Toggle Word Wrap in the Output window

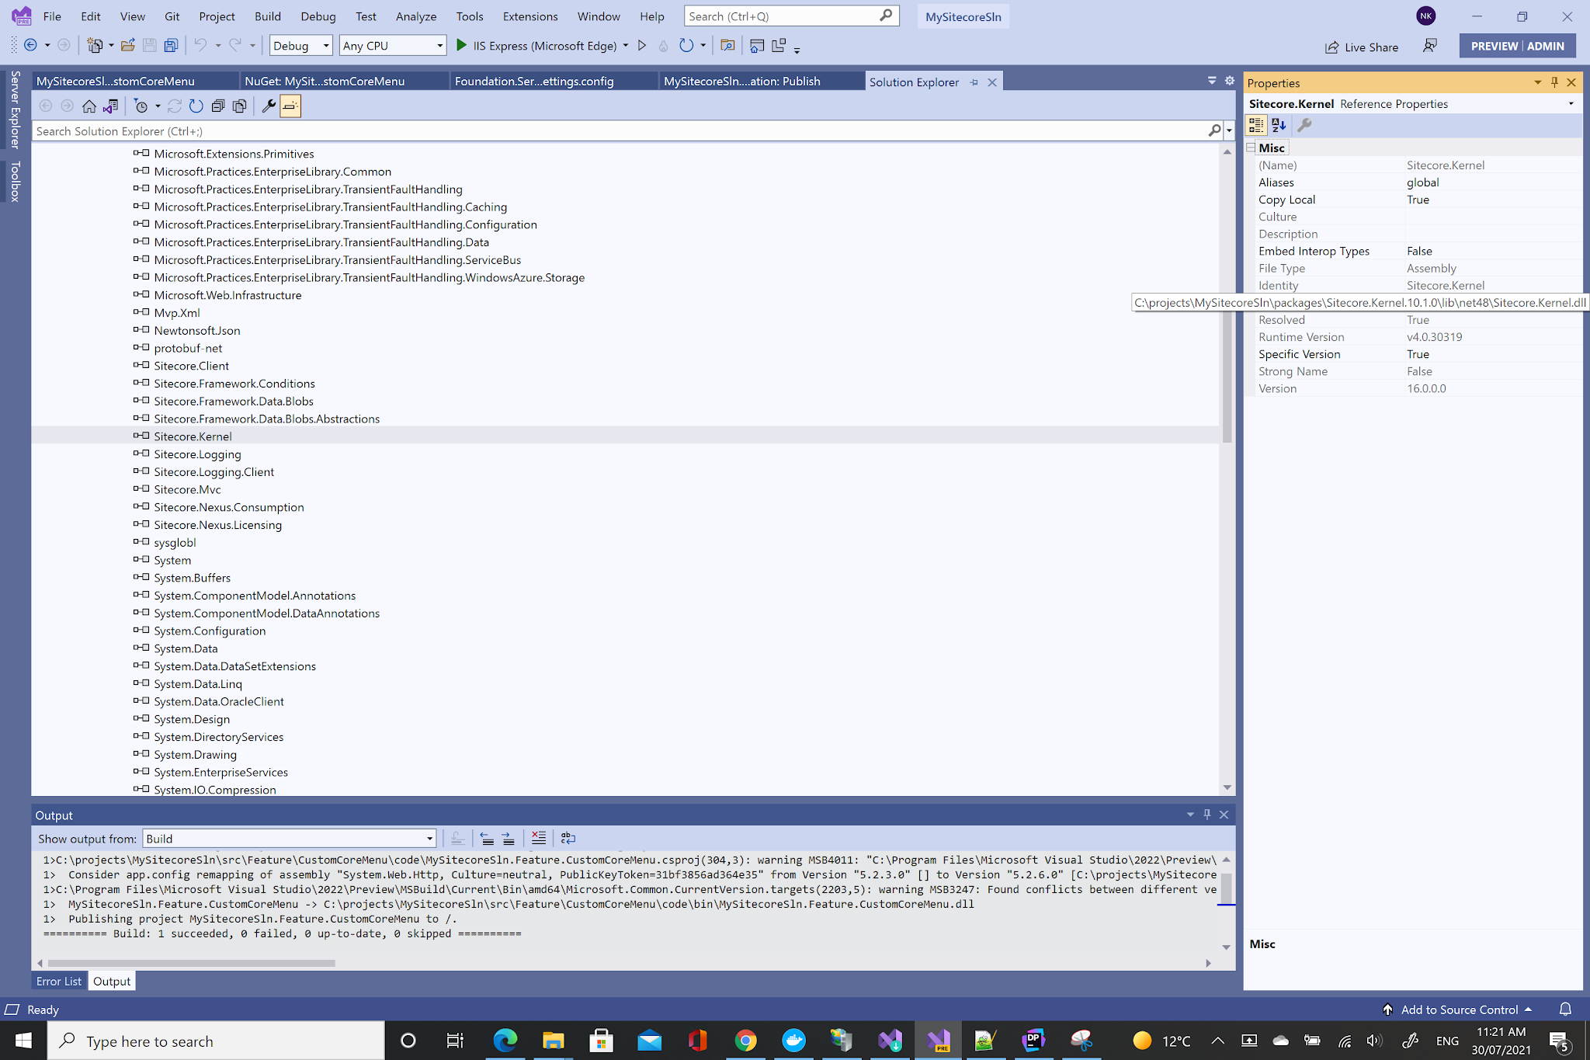pos(568,839)
